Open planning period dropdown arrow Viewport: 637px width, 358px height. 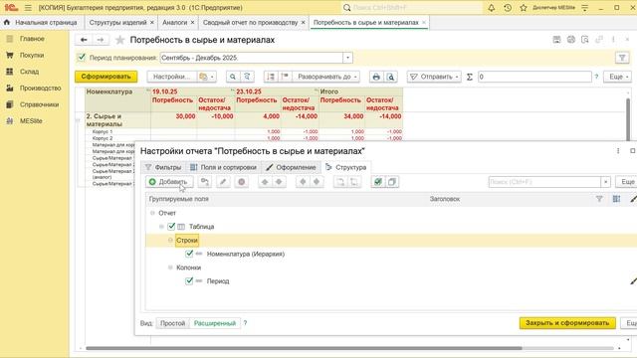[x=347, y=58]
